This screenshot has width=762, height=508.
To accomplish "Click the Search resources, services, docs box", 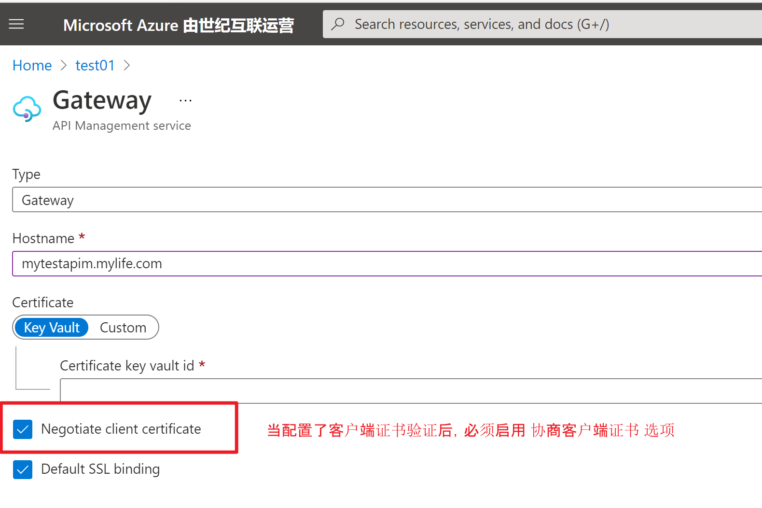I will point(483,24).
